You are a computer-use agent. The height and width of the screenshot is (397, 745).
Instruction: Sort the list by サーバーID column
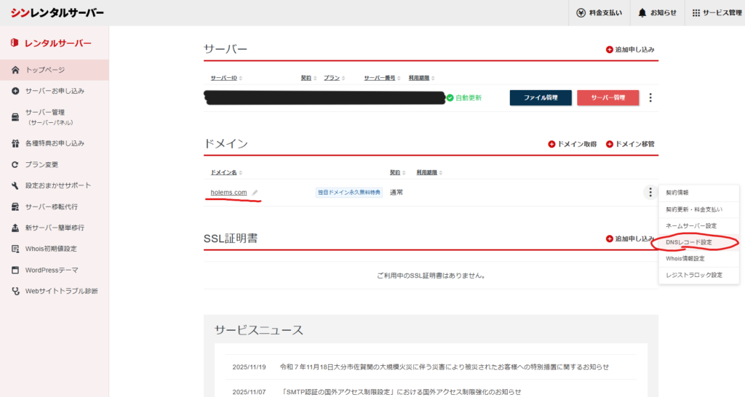226,78
